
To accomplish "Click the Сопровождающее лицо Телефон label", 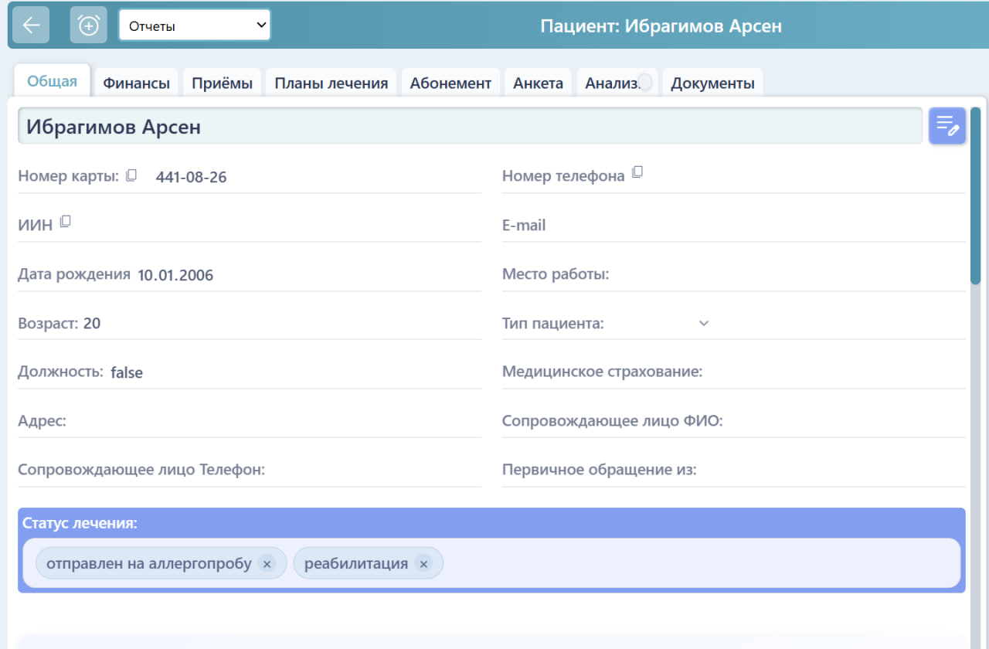I will point(141,470).
